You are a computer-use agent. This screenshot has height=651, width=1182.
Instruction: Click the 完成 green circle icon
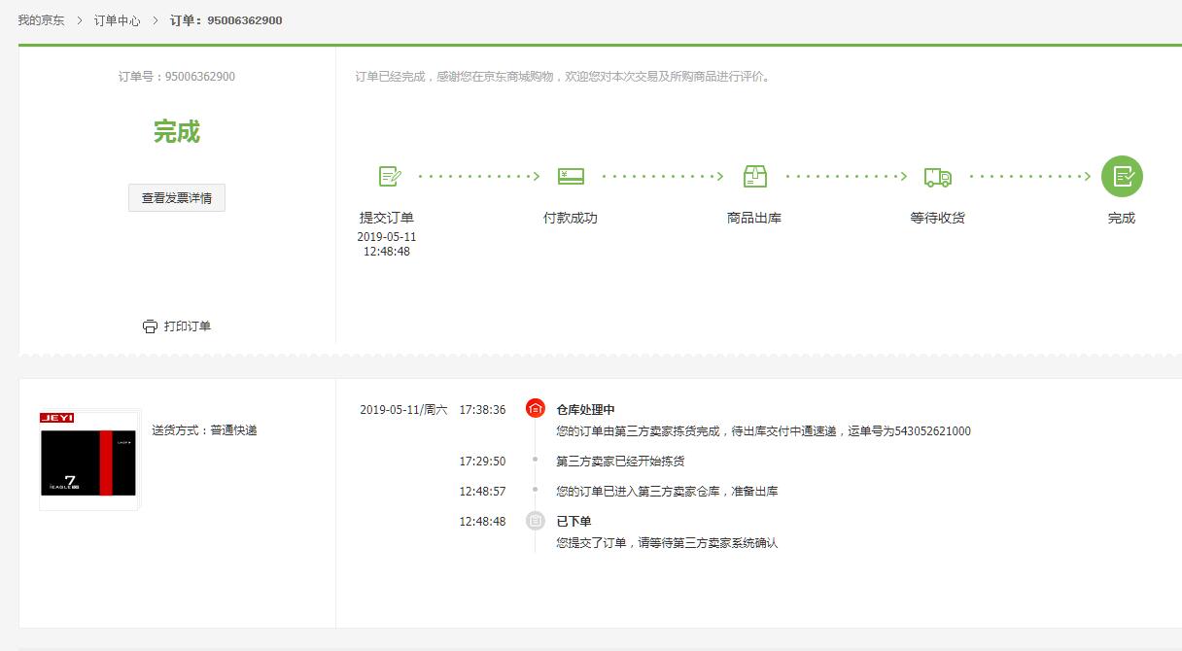[1122, 177]
